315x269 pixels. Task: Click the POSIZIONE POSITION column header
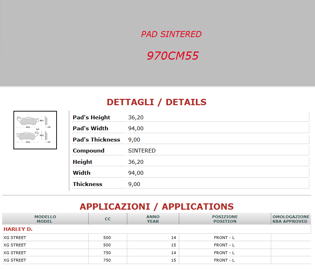pos(225,219)
